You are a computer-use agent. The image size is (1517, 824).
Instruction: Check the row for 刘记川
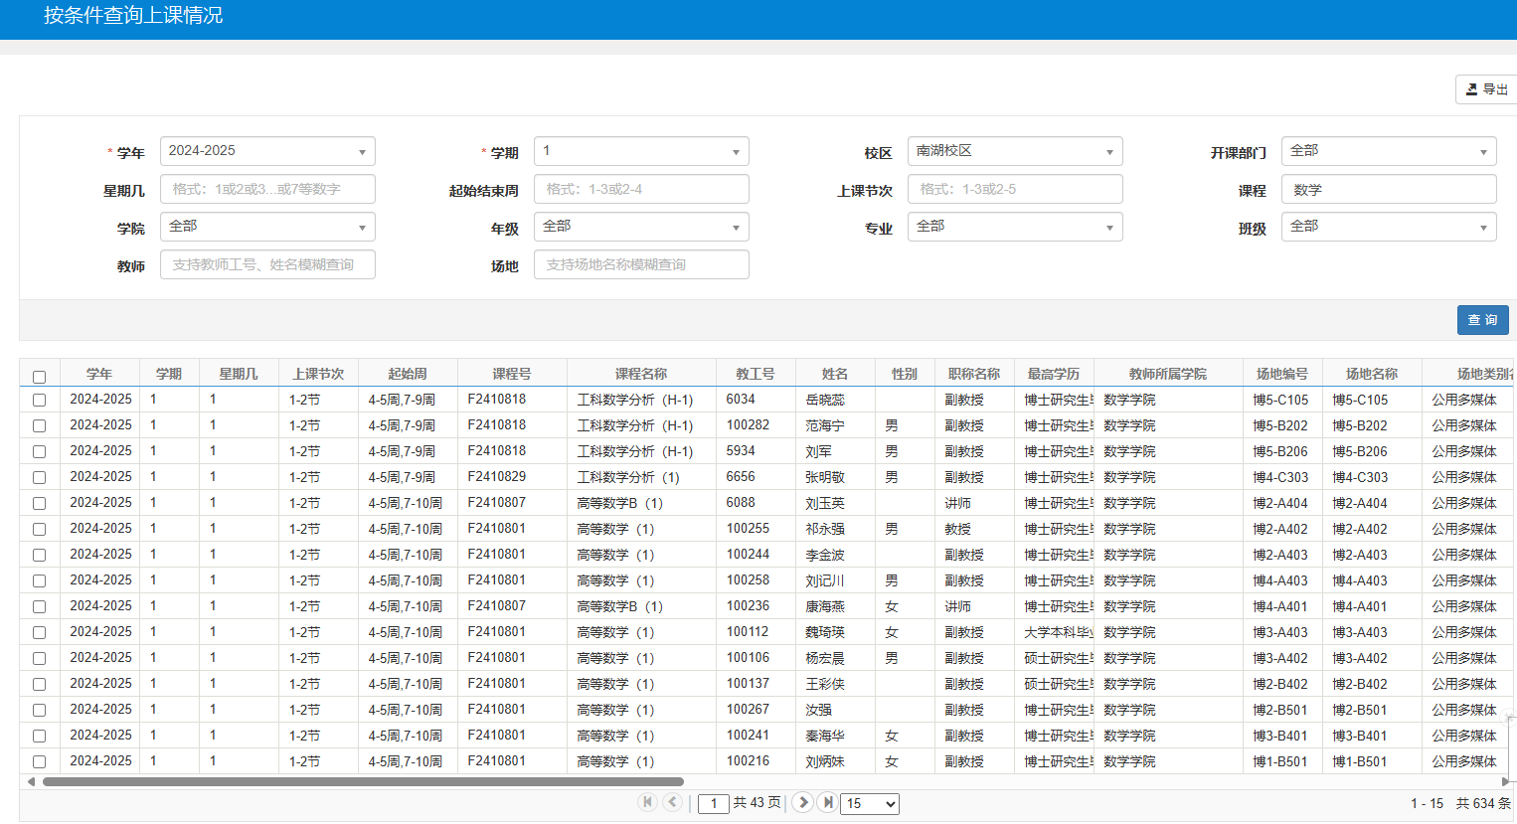[39, 580]
